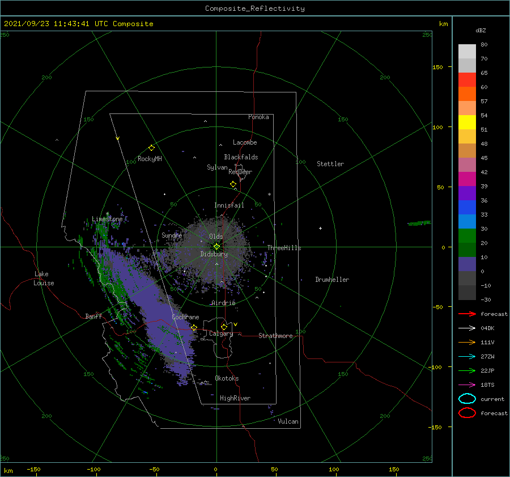
Task: Click the Ponoka city label
Action: click(258, 117)
